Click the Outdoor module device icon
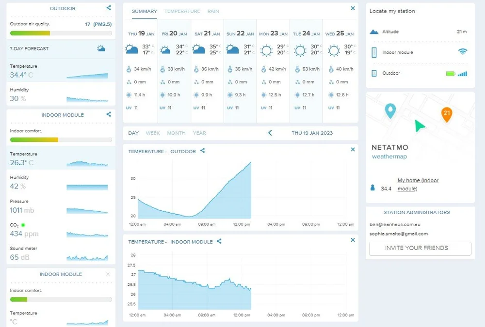 374,73
